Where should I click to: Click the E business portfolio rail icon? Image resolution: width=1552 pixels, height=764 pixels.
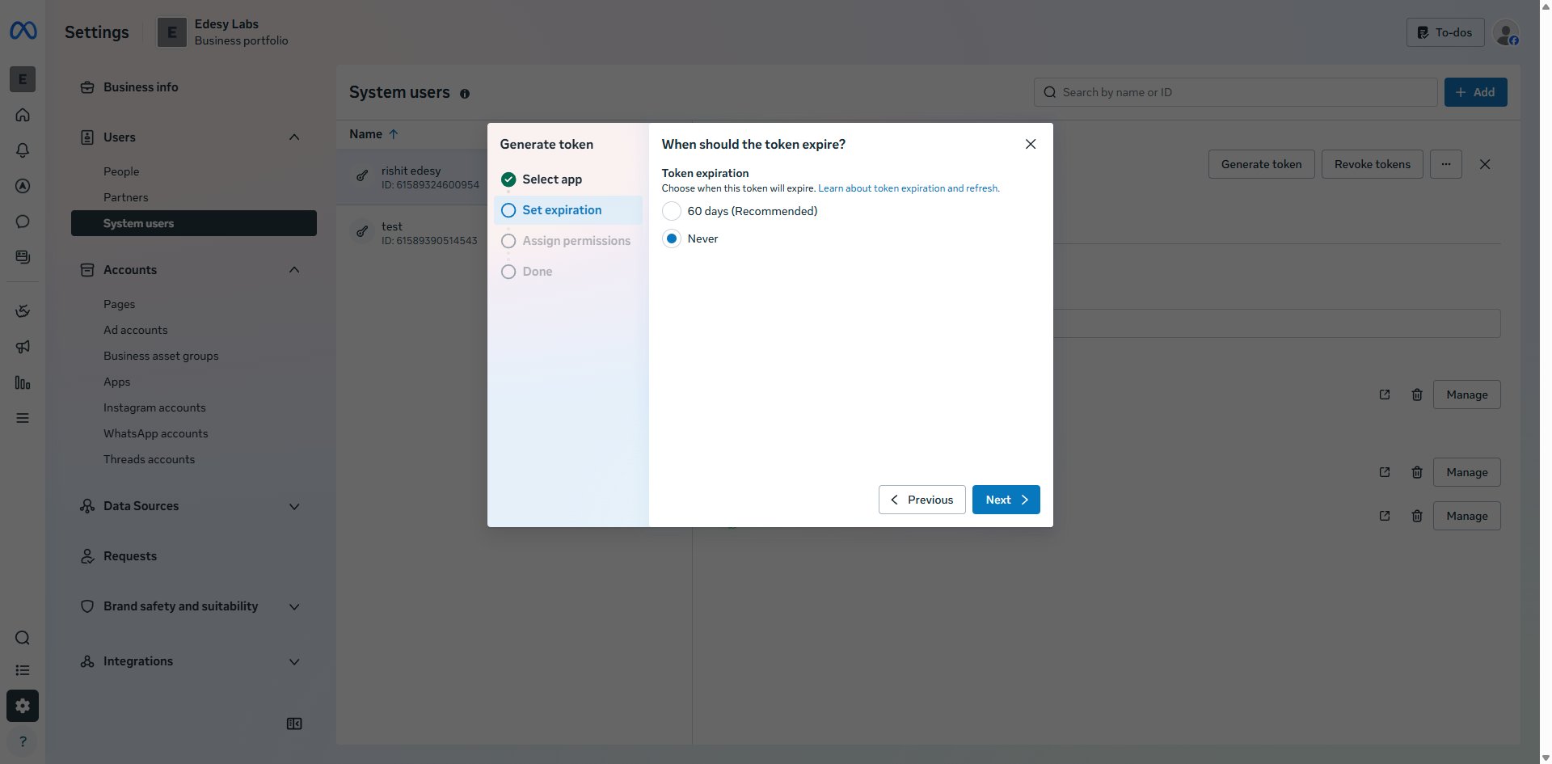click(x=23, y=79)
